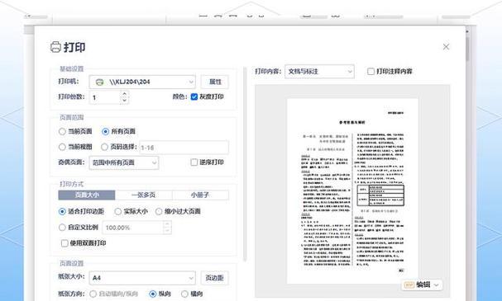
Task: Click the printer icon beside 打印 title
Action: [x=55, y=47]
